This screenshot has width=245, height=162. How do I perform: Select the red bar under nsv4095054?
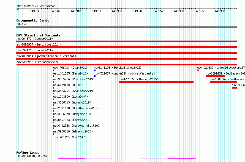(127, 59)
